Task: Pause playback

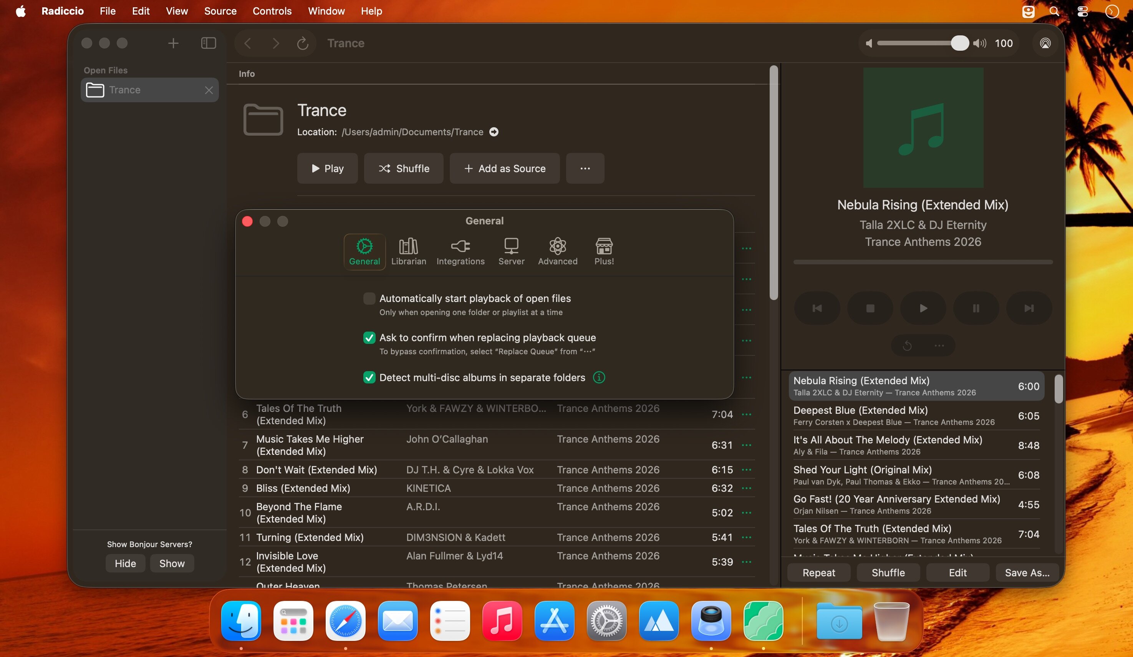Action: [x=976, y=308]
